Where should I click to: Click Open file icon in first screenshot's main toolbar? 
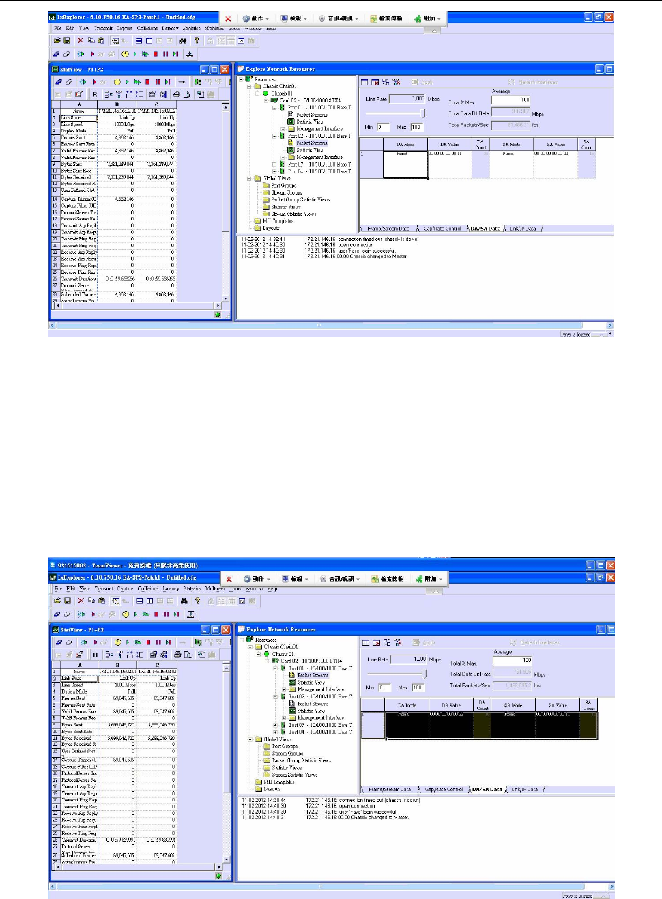(57, 41)
